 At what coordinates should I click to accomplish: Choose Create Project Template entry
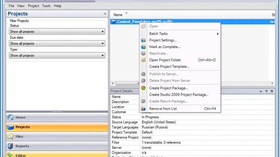click(180, 67)
